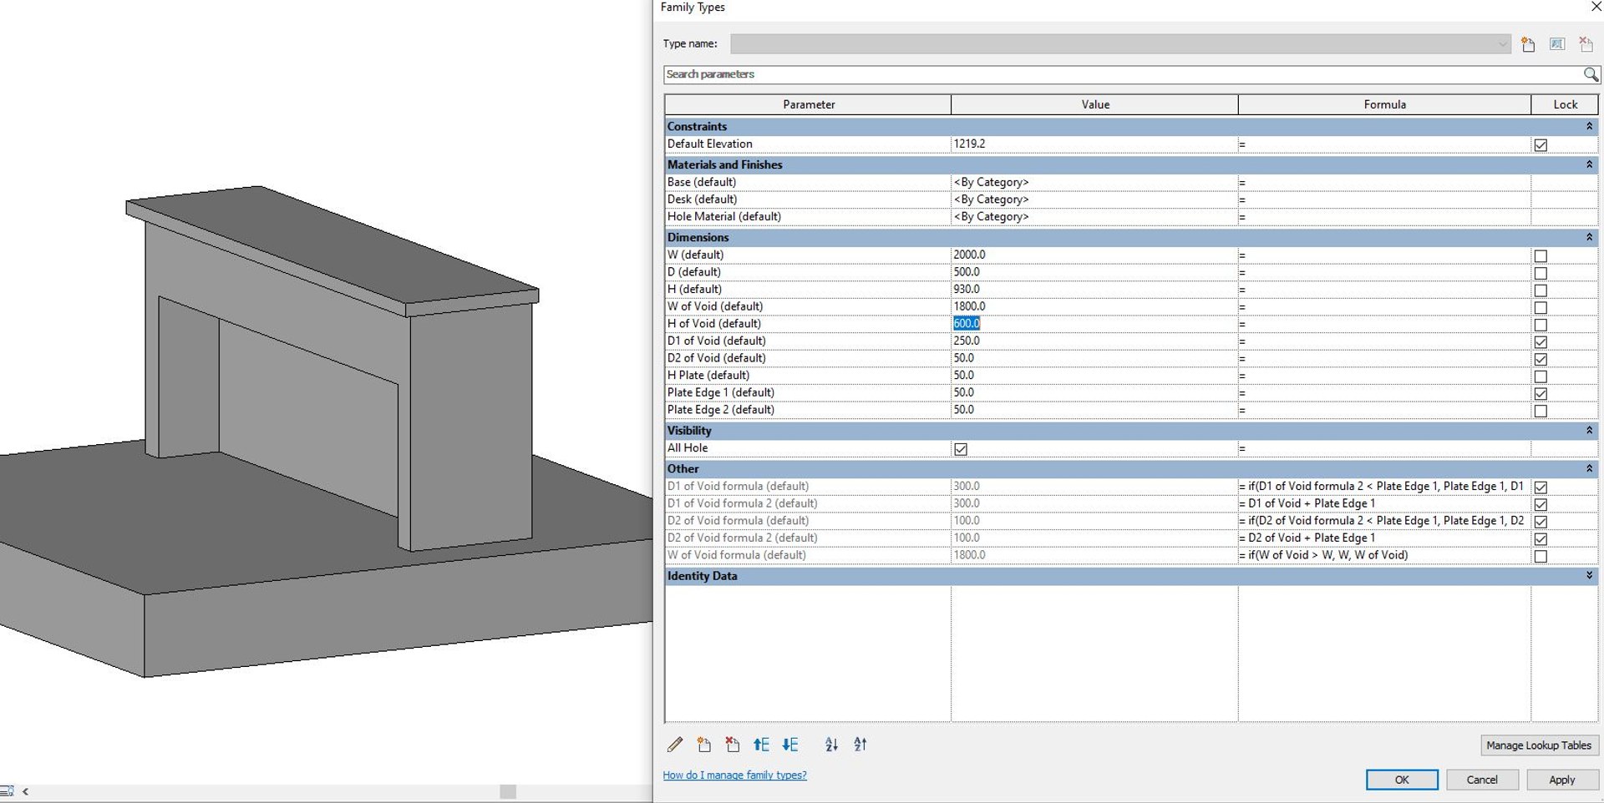1604x803 pixels.
Task: Collapse the Constraints group
Action: click(x=1589, y=126)
